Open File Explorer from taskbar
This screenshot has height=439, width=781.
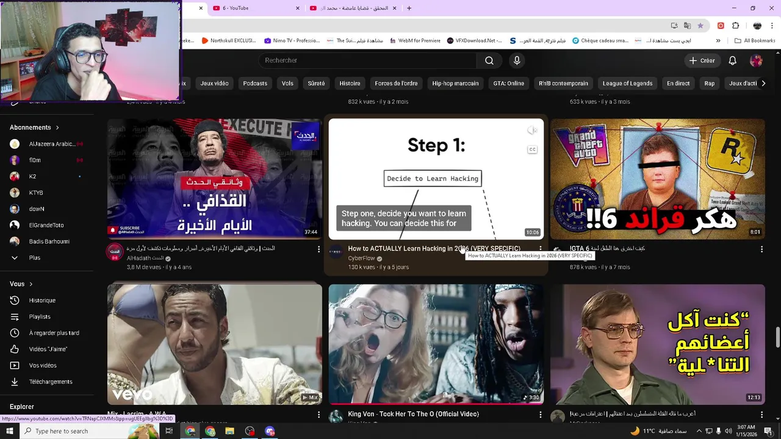pos(229,431)
